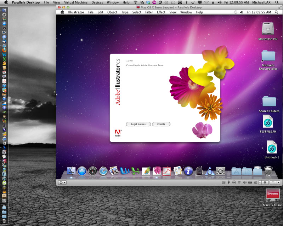Launch App Store from the guest dock
Viewport: 283px width, 226px height.
click(82, 171)
